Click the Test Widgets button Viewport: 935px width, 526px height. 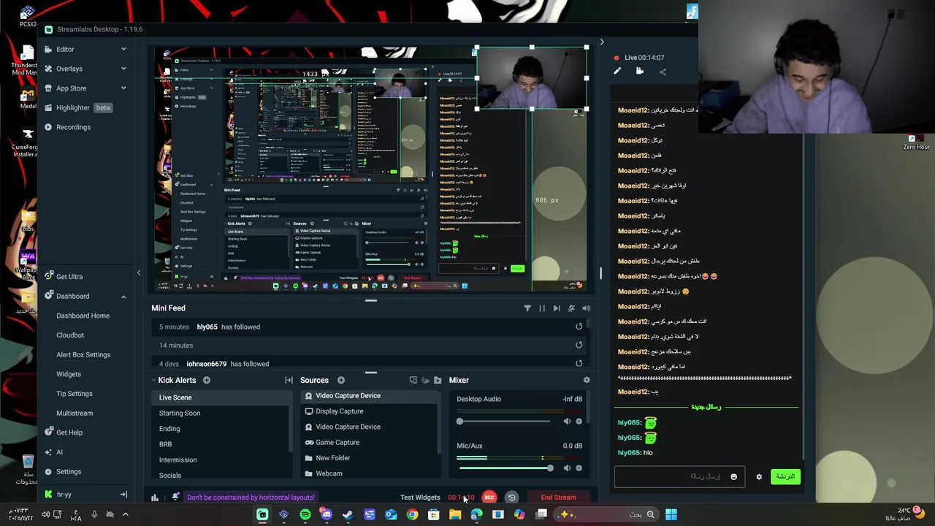tap(420, 498)
